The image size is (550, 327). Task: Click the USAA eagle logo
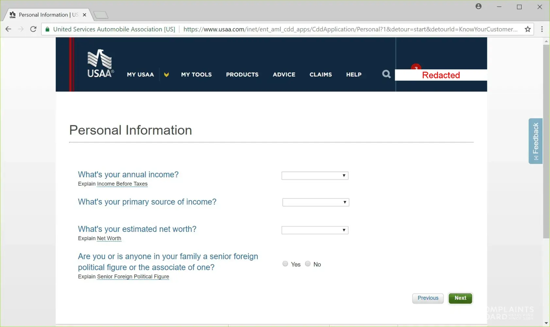pyautogui.click(x=100, y=63)
